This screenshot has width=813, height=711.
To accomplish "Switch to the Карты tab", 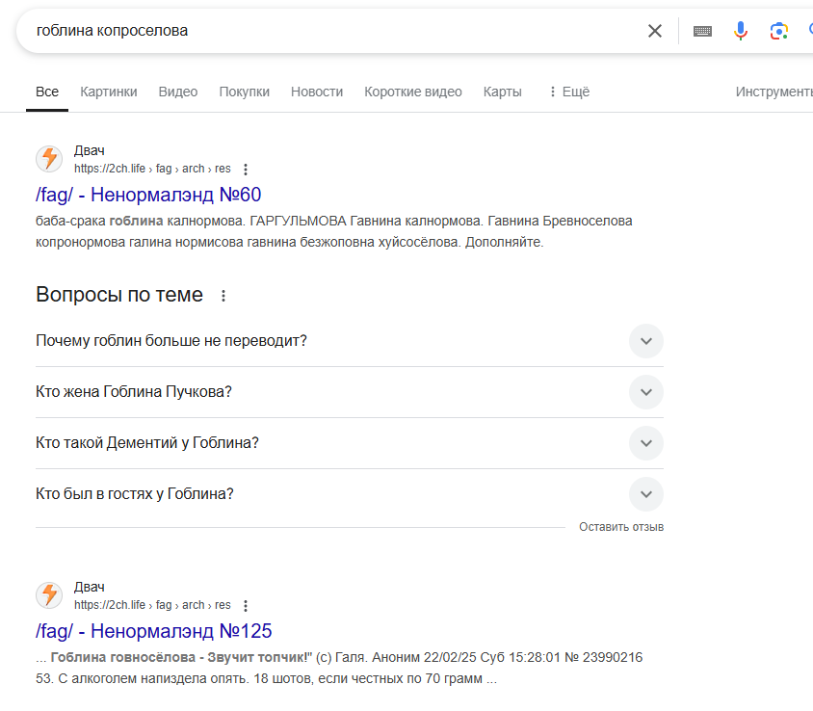I will coord(503,92).
